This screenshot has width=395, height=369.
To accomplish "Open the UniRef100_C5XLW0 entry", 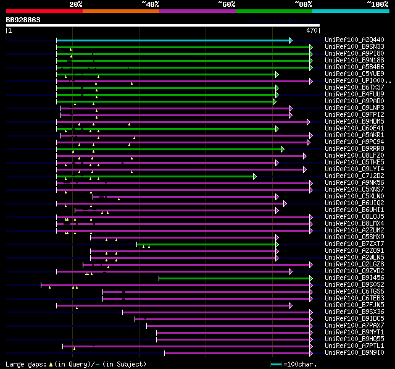I will point(354,197).
